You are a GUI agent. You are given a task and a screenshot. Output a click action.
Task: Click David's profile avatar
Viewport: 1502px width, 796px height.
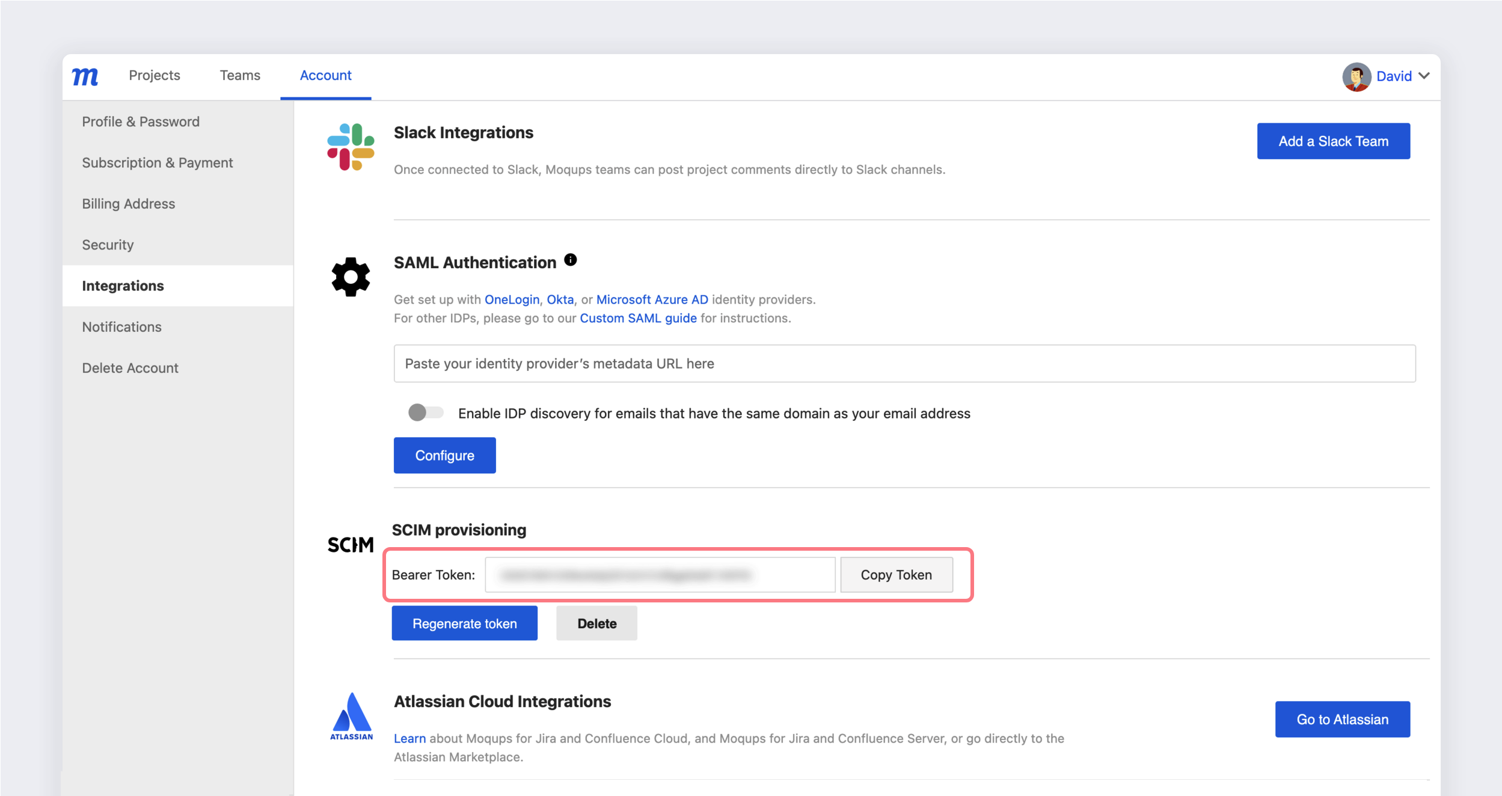pos(1356,76)
